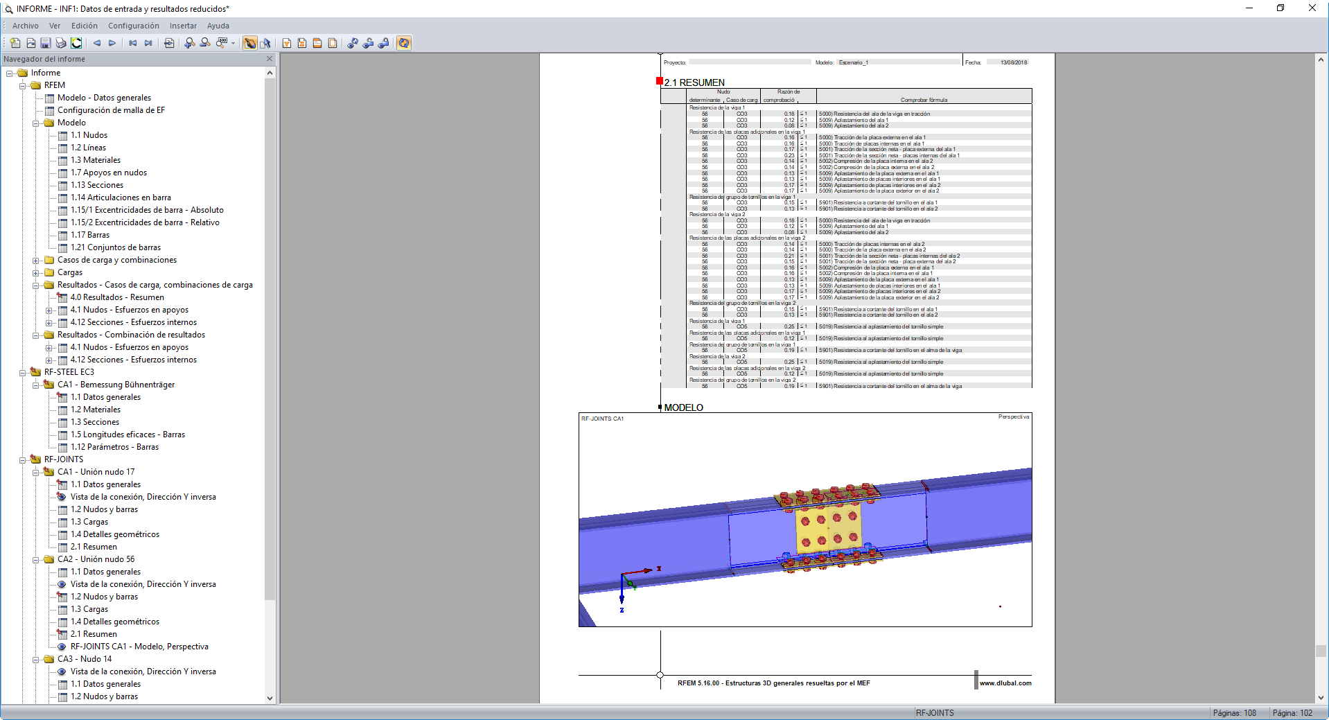The height and width of the screenshot is (720, 1329).
Task: Click the blank cover sheet icon
Action: pyautogui.click(x=333, y=43)
